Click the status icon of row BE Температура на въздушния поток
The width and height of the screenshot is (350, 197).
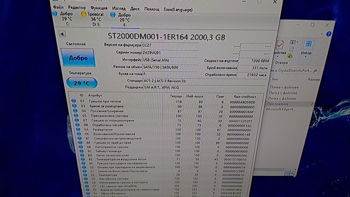coord(83,159)
